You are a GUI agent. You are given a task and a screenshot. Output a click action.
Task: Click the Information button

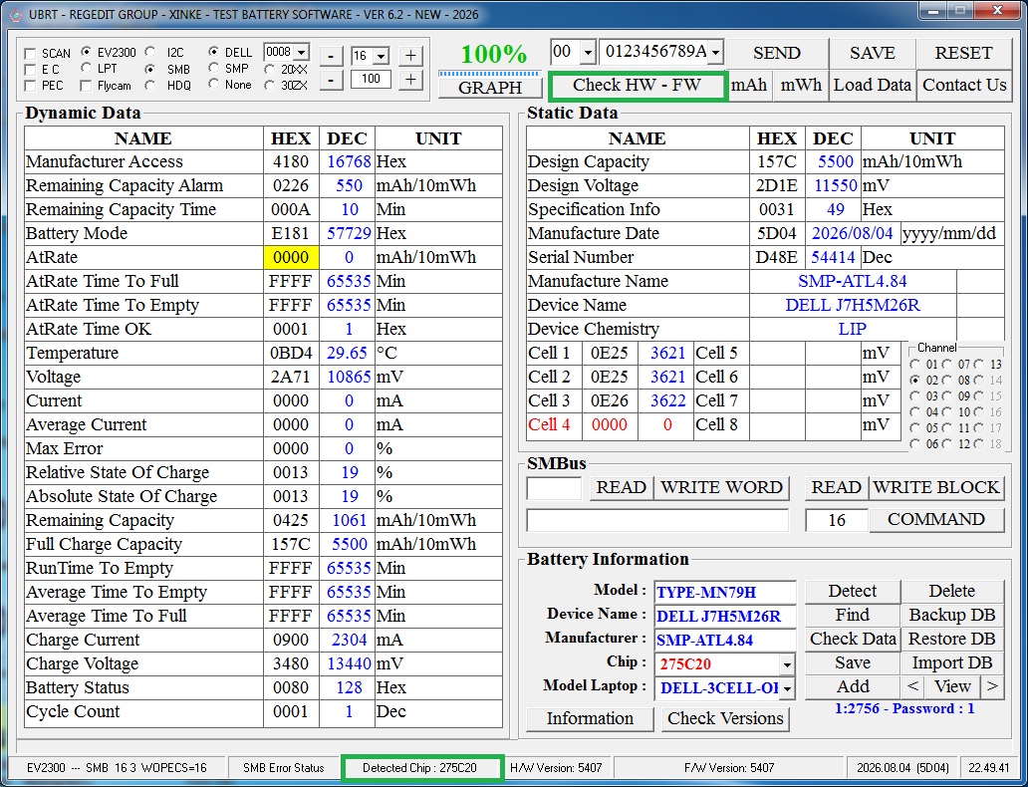pyautogui.click(x=590, y=719)
